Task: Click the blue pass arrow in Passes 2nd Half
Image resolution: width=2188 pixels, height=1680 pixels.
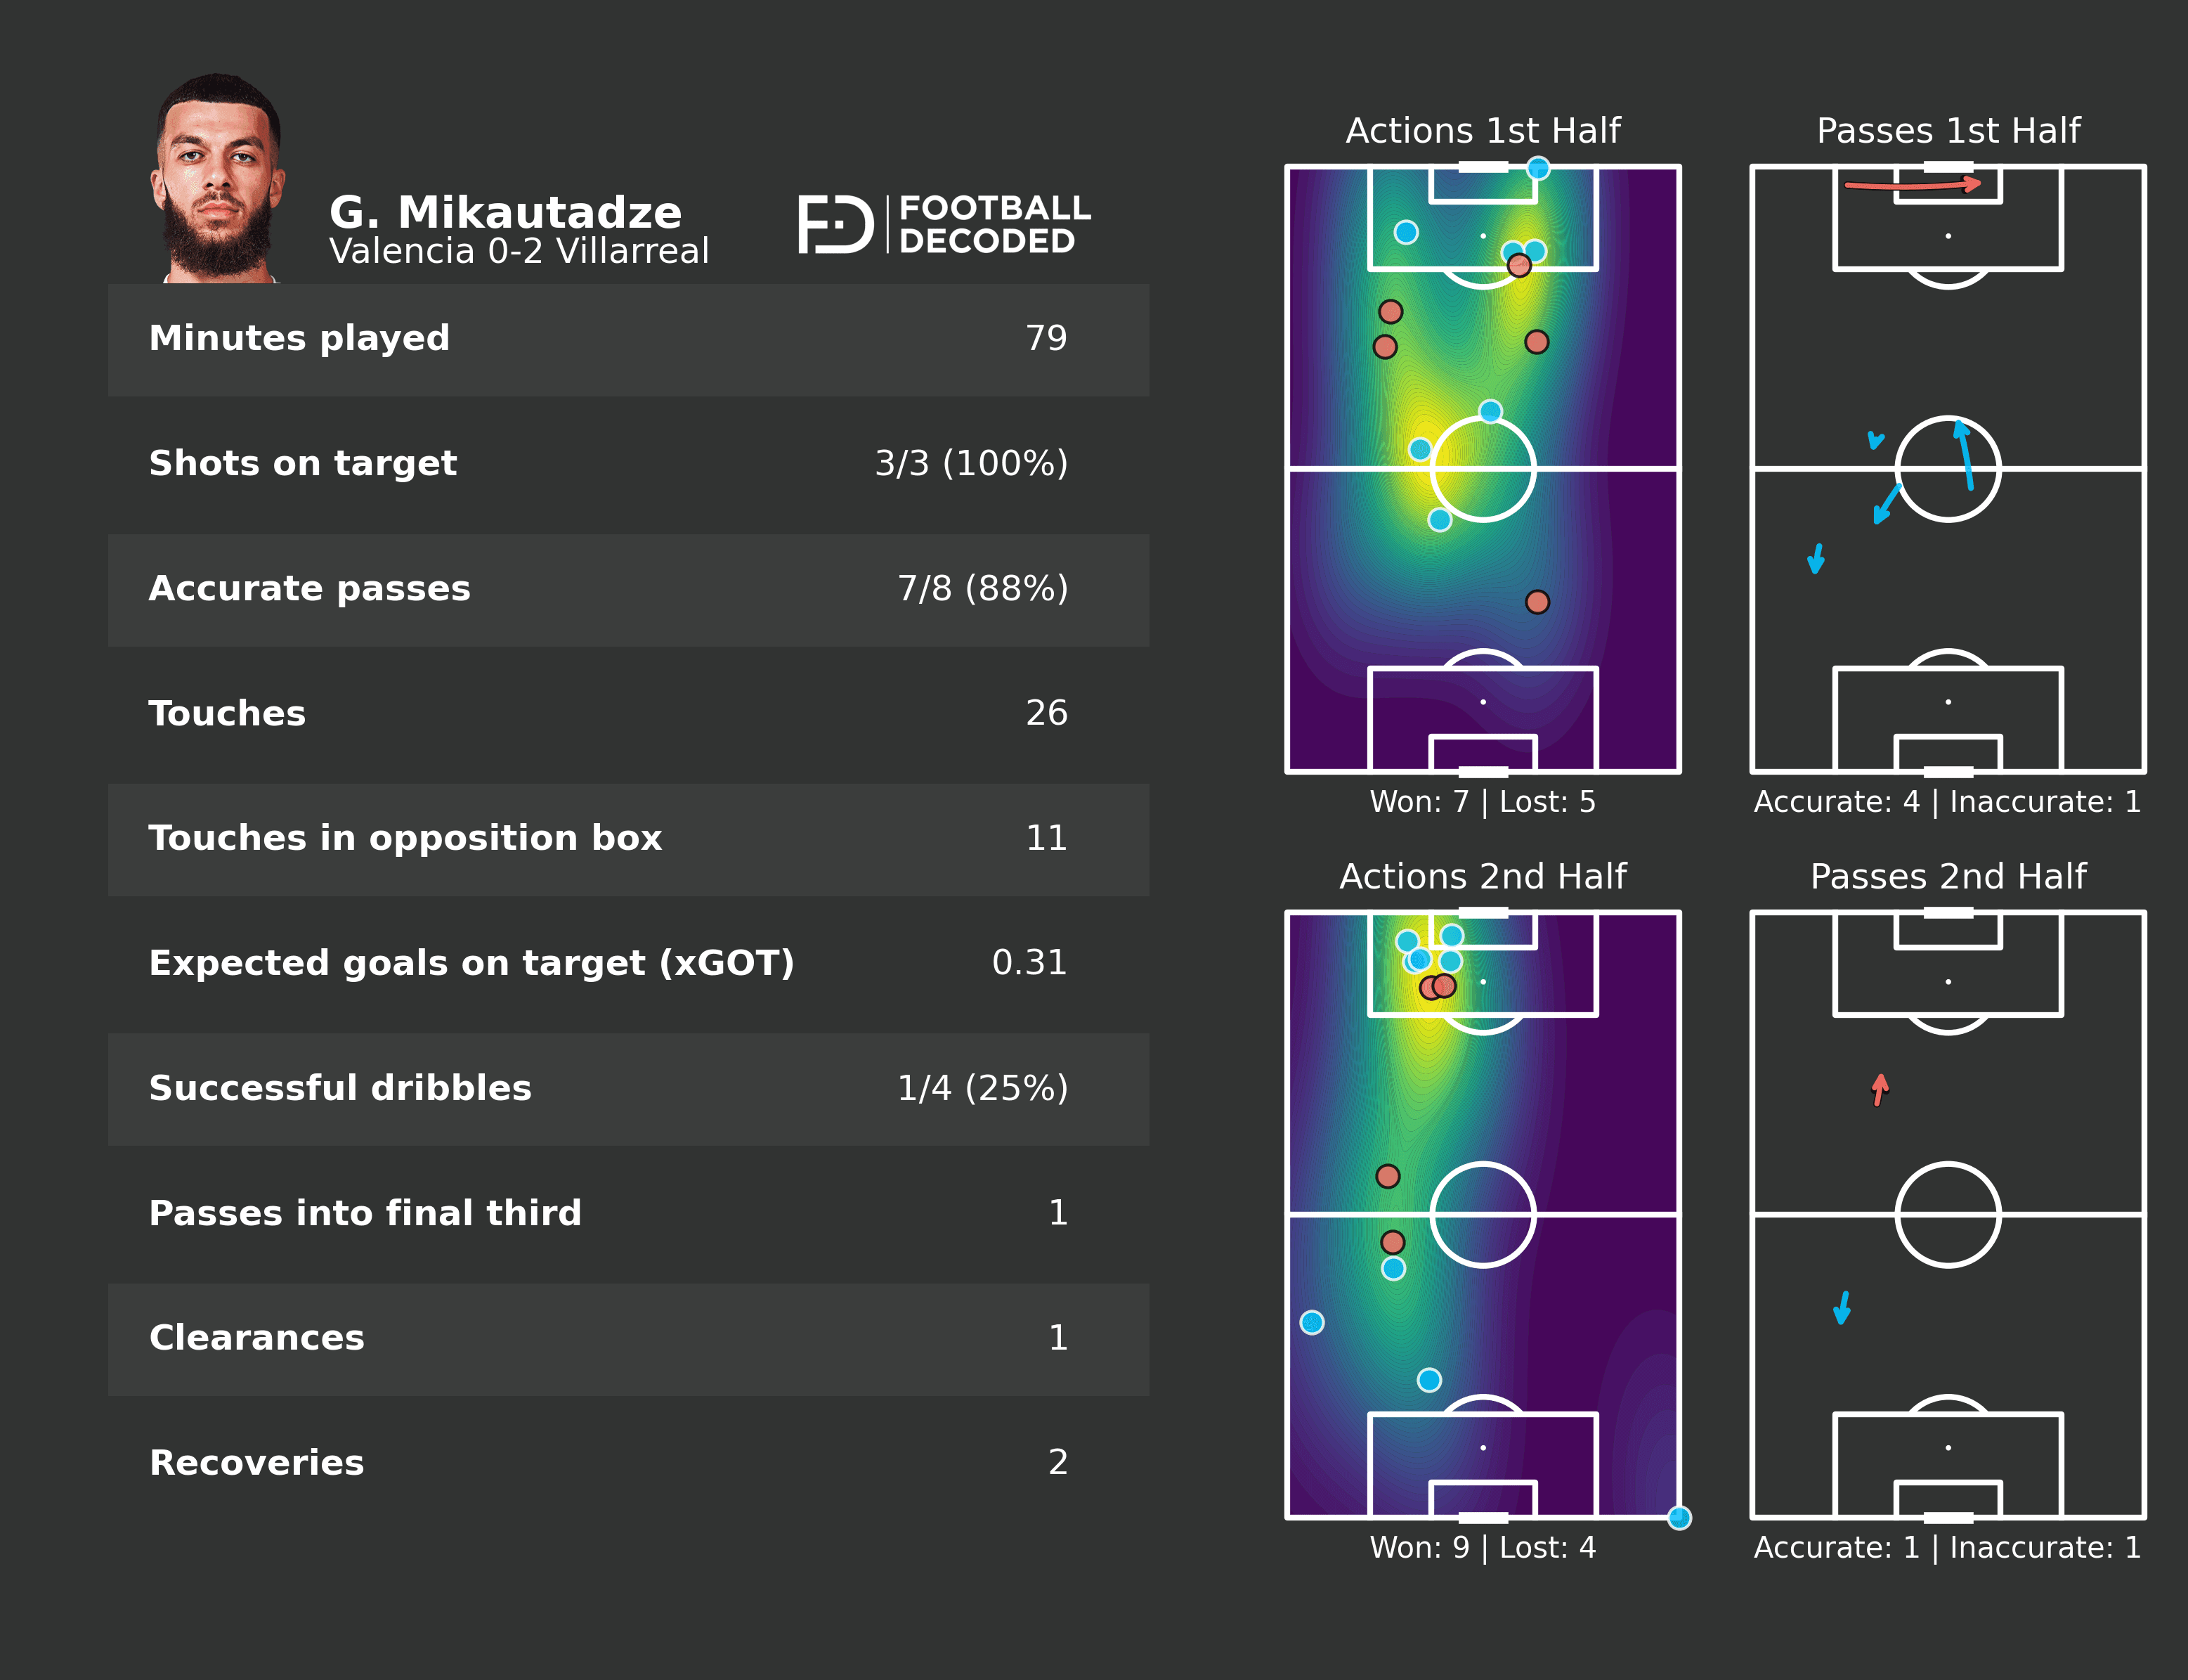Action: coord(1843,1307)
